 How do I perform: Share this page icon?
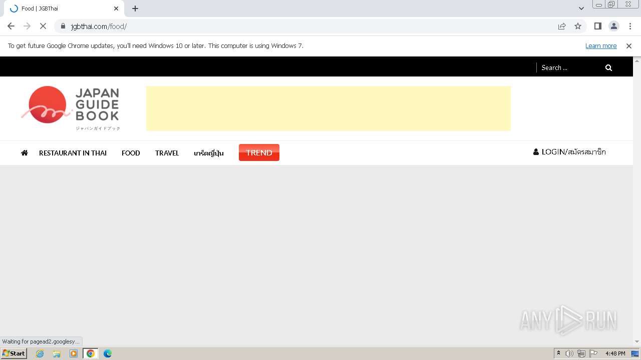[562, 26]
